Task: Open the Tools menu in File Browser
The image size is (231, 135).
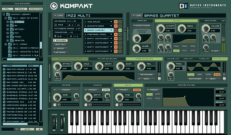Action: 21,9
